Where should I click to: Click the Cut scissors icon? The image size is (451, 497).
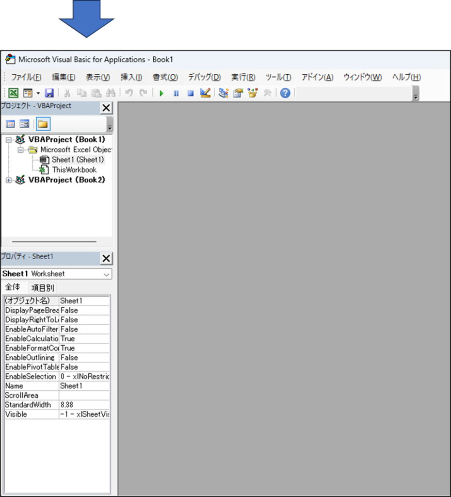[67, 93]
